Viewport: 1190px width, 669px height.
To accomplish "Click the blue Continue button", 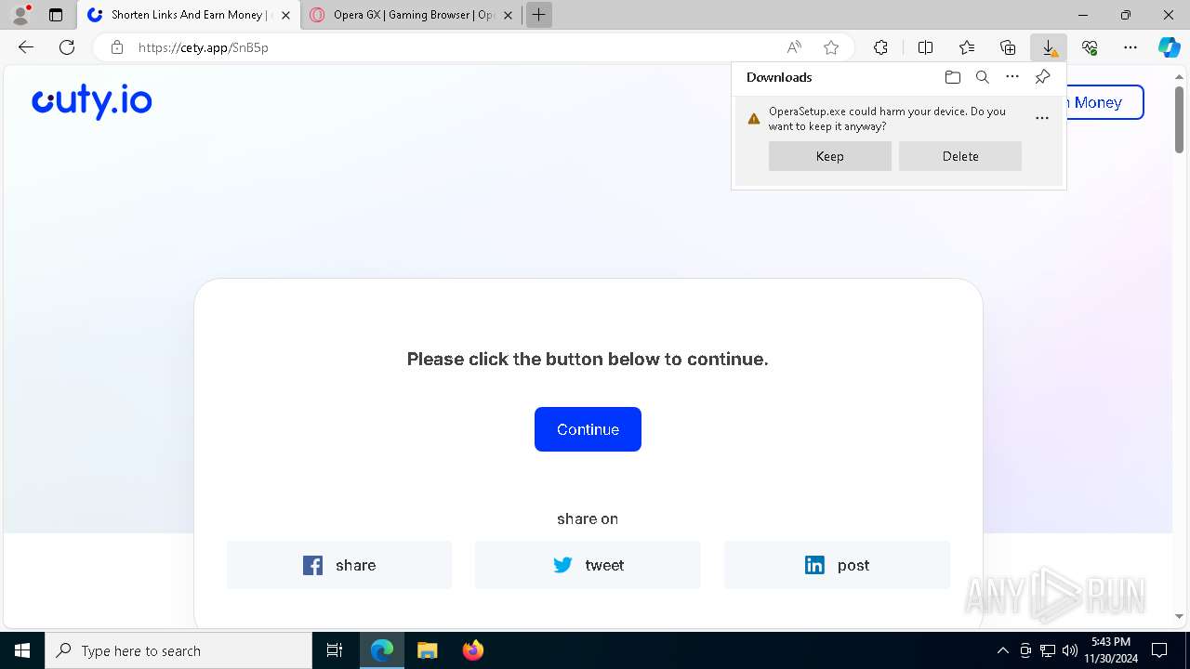I will pyautogui.click(x=588, y=429).
